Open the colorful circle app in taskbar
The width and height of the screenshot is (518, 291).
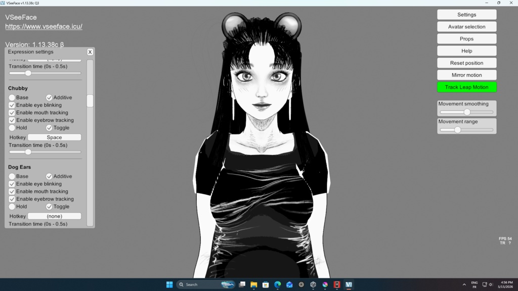click(325, 284)
